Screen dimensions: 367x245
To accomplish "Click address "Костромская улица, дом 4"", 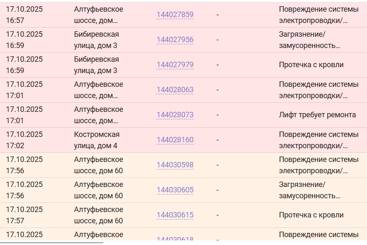I will tap(97, 140).
